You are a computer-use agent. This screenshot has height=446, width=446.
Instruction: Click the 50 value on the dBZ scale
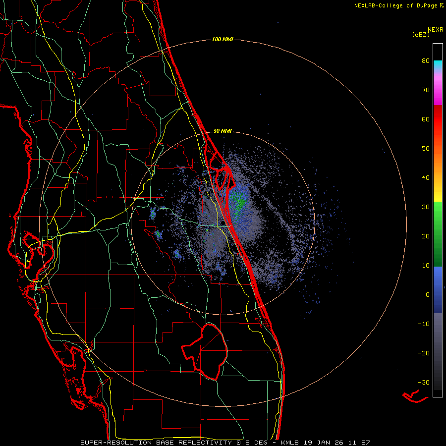426,149
